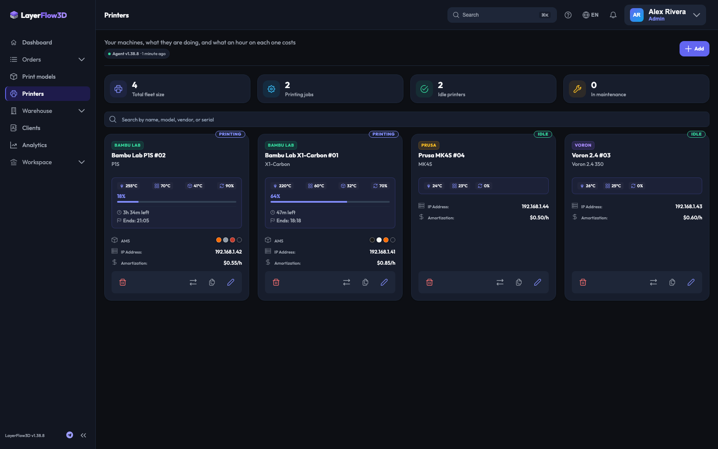
Task: Click transfer icon on Bambu Lab X1-Carbon #01
Action: 347,282
